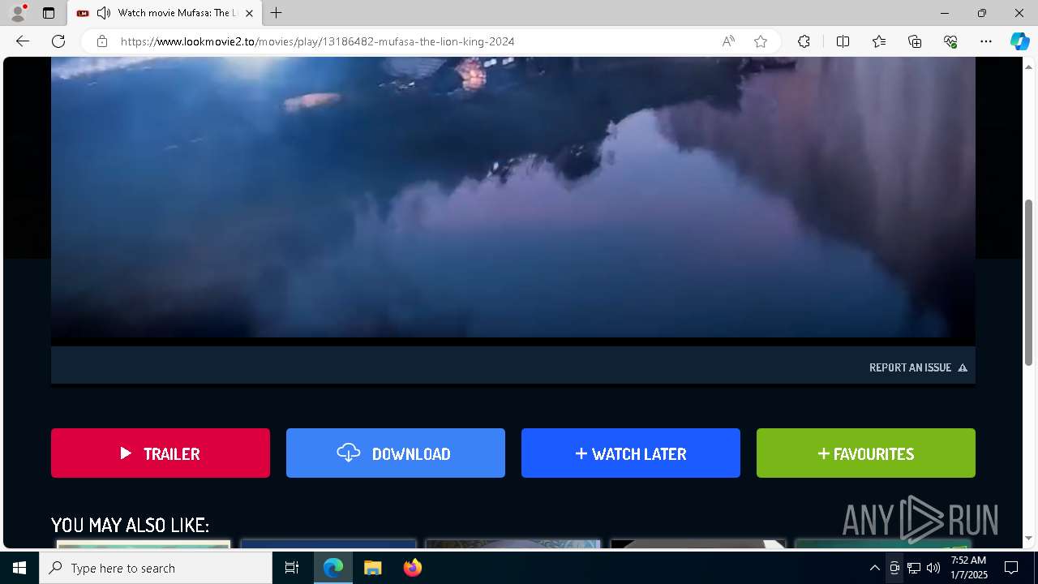The width and height of the screenshot is (1038, 584).
Task: Play the movie TRAILER
Action: coord(161,453)
